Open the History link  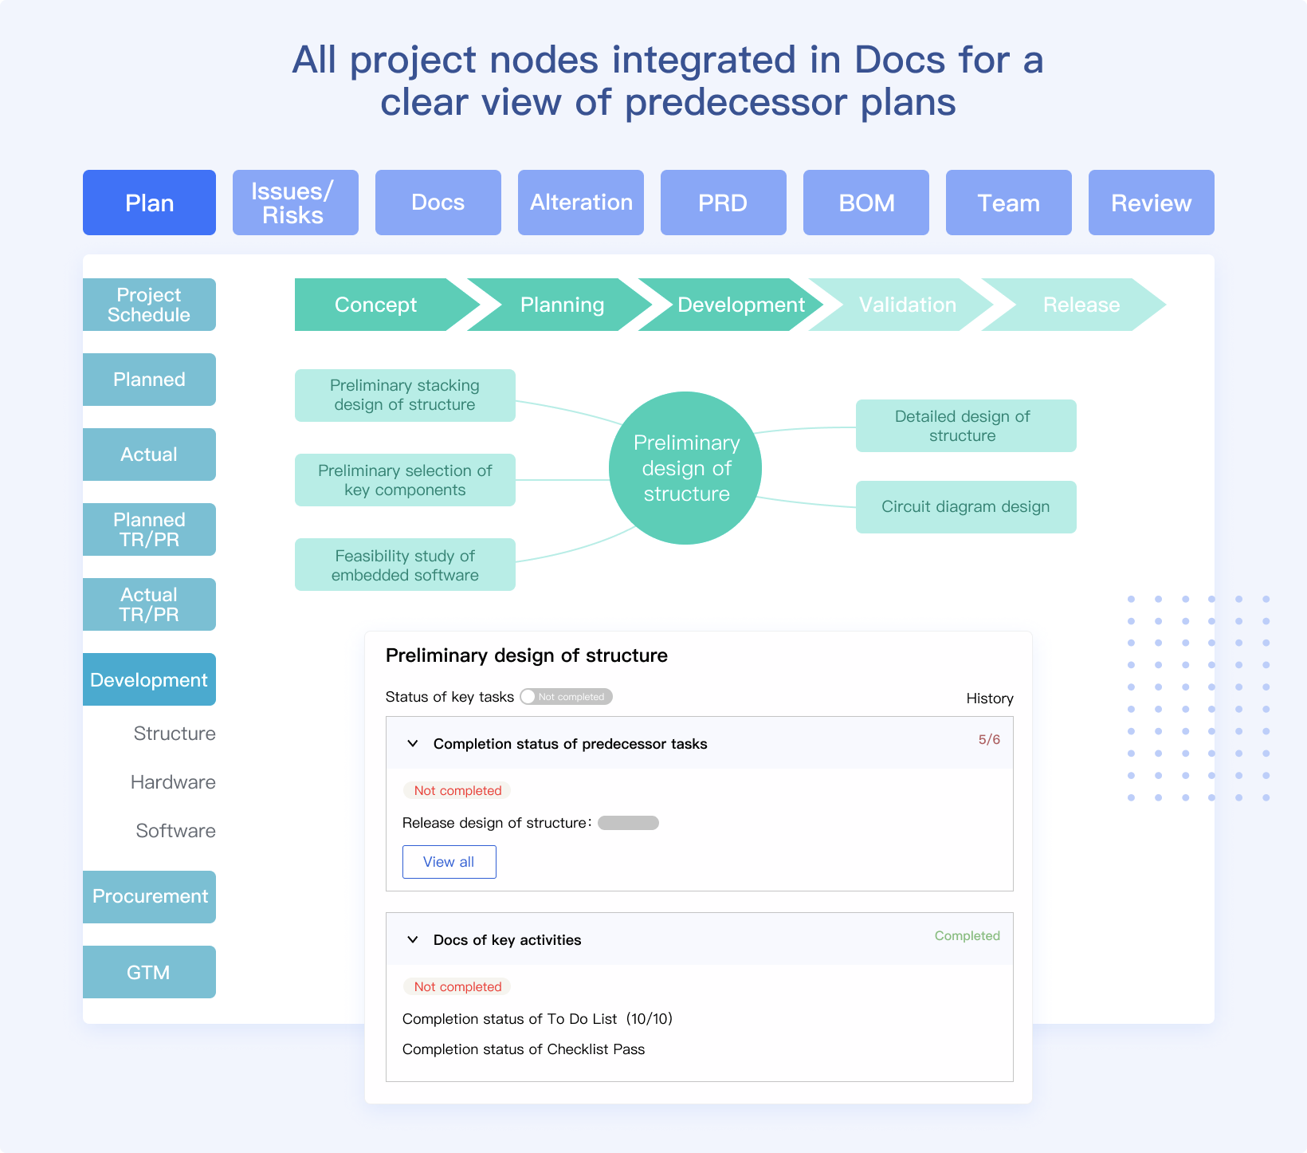click(x=989, y=698)
